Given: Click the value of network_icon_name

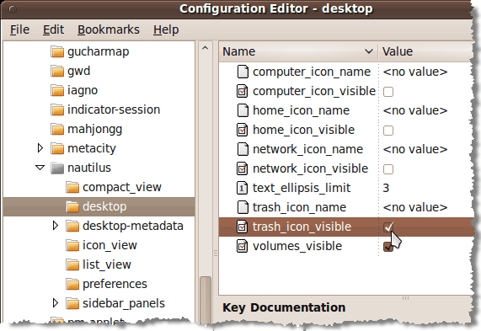Looking at the screenshot, I should tap(415, 149).
